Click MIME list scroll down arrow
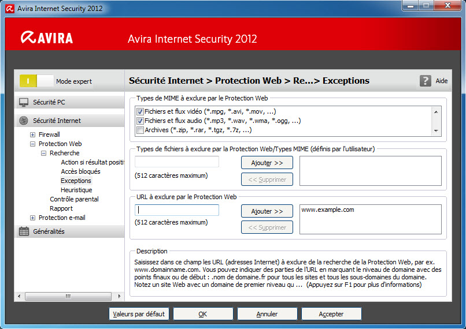This screenshot has height=329, width=466. (436, 131)
